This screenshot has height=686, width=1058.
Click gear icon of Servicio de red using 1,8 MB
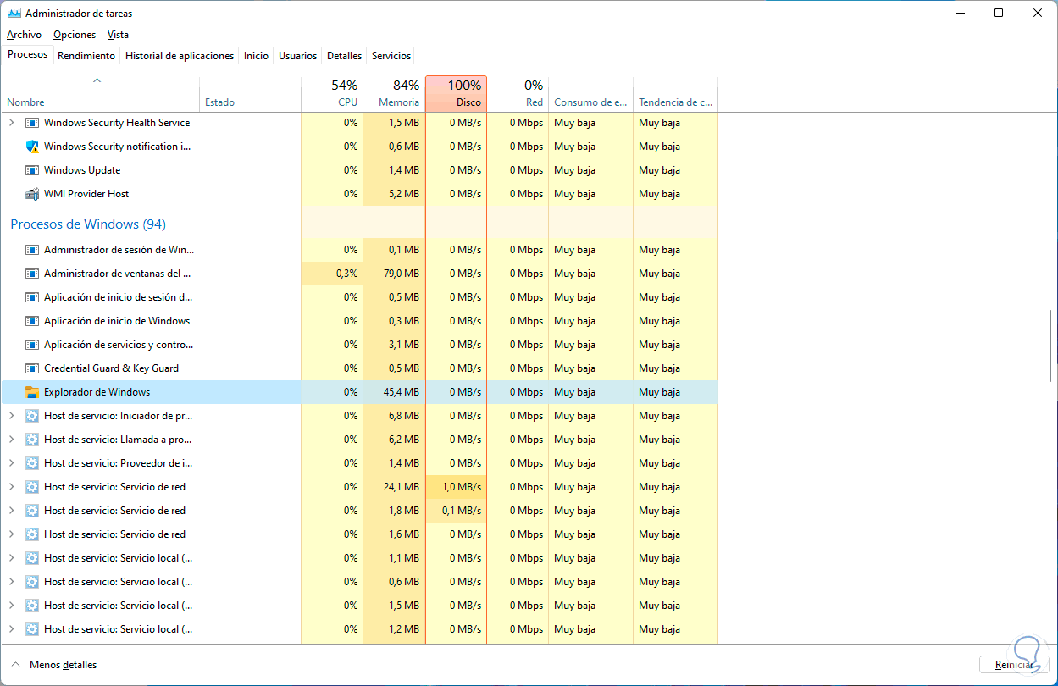pyautogui.click(x=32, y=511)
